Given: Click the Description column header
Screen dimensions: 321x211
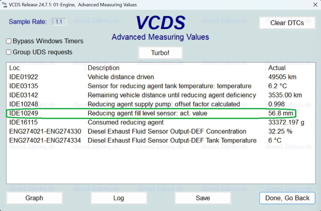Looking at the screenshot, I should [x=104, y=68].
